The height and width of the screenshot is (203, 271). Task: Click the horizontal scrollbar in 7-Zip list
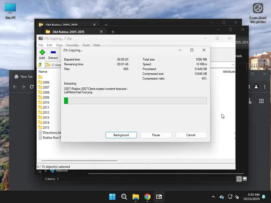click(79, 160)
